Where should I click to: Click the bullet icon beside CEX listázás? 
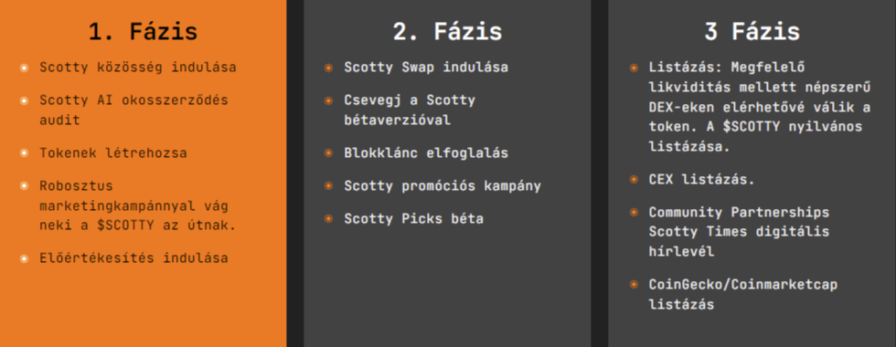coord(634,179)
